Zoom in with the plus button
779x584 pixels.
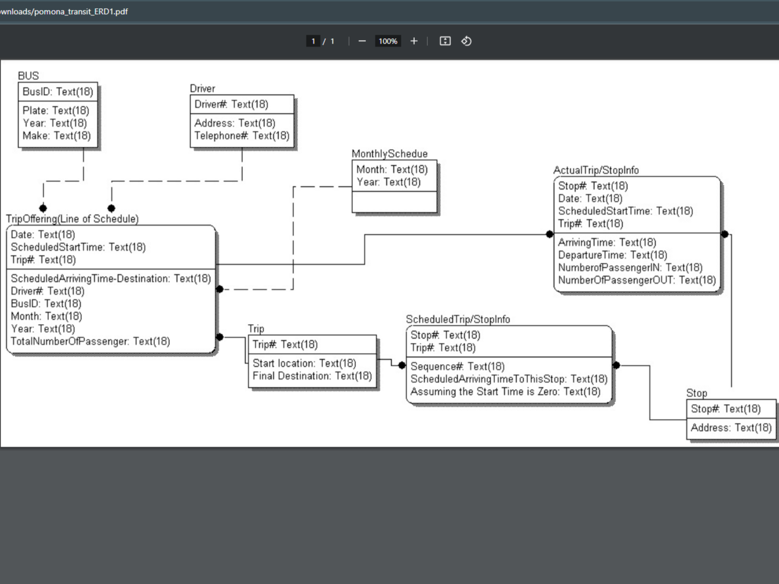coord(414,41)
